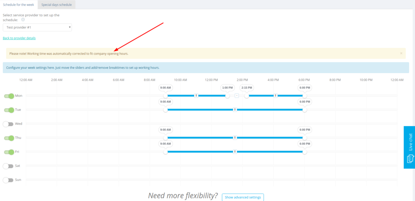Click Tuesday's middle grip handle on the bar

coord(235,110)
